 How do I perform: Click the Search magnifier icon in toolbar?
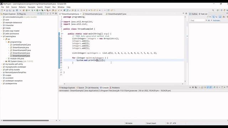[213, 10]
